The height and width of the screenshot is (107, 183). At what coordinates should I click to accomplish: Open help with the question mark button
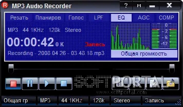click(x=126, y=5)
